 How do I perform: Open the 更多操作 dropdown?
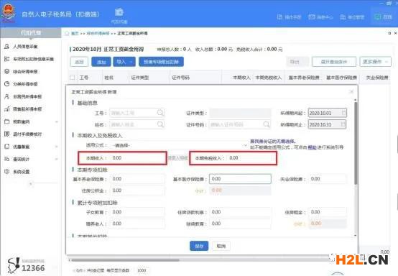coord(376,62)
